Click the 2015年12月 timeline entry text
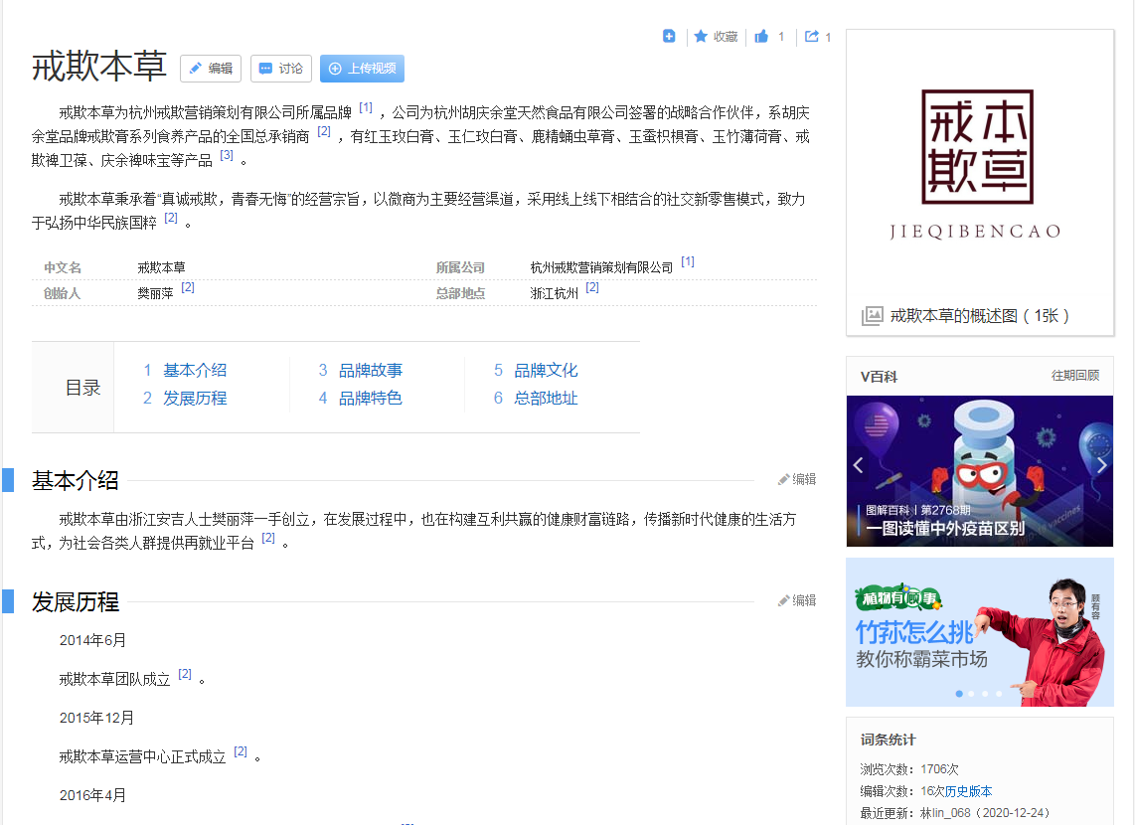This screenshot has height=825, width=1135. 96,718
